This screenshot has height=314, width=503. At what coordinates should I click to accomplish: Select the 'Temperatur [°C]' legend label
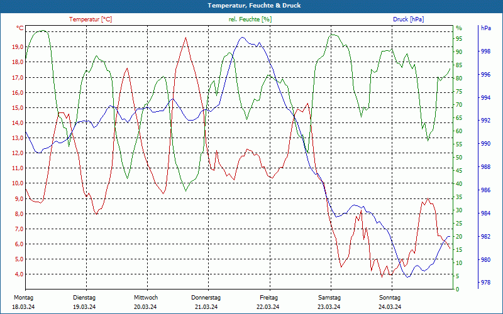click(91, 19)
